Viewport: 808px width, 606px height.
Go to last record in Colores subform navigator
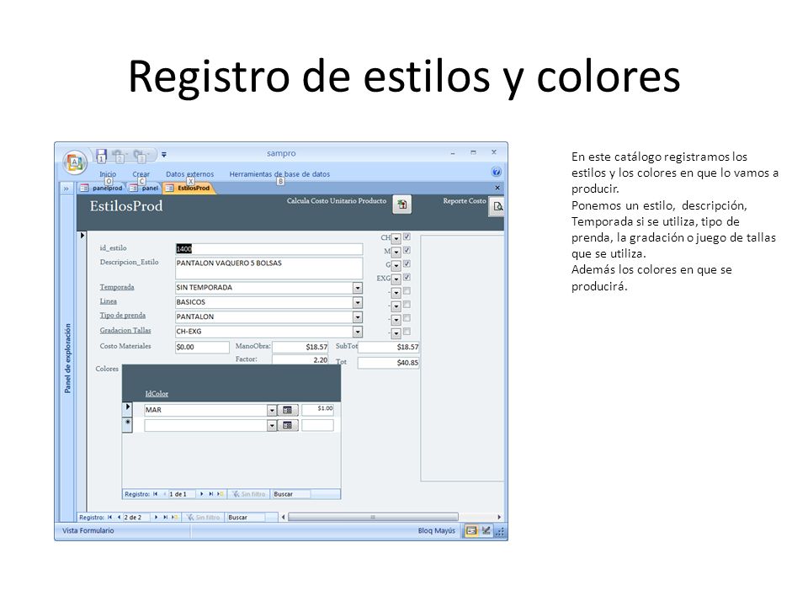210,494
